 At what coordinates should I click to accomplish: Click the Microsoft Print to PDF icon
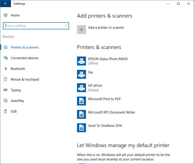tap(81, 101)
